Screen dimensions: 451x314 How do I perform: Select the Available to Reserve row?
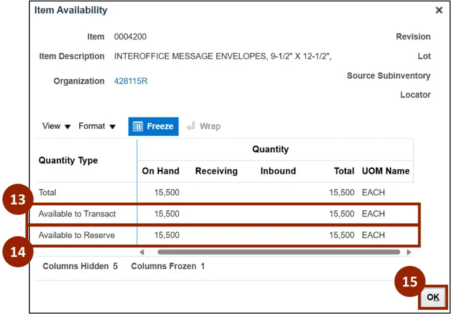77,235
